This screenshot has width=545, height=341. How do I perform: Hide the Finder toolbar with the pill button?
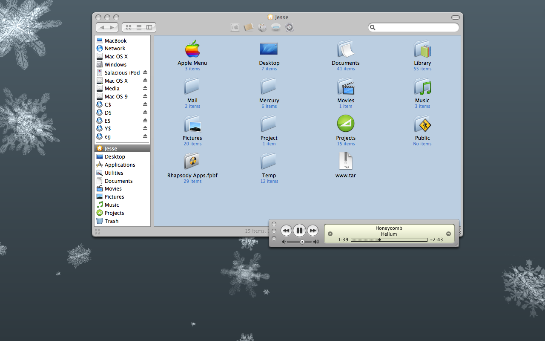(456, 17)
